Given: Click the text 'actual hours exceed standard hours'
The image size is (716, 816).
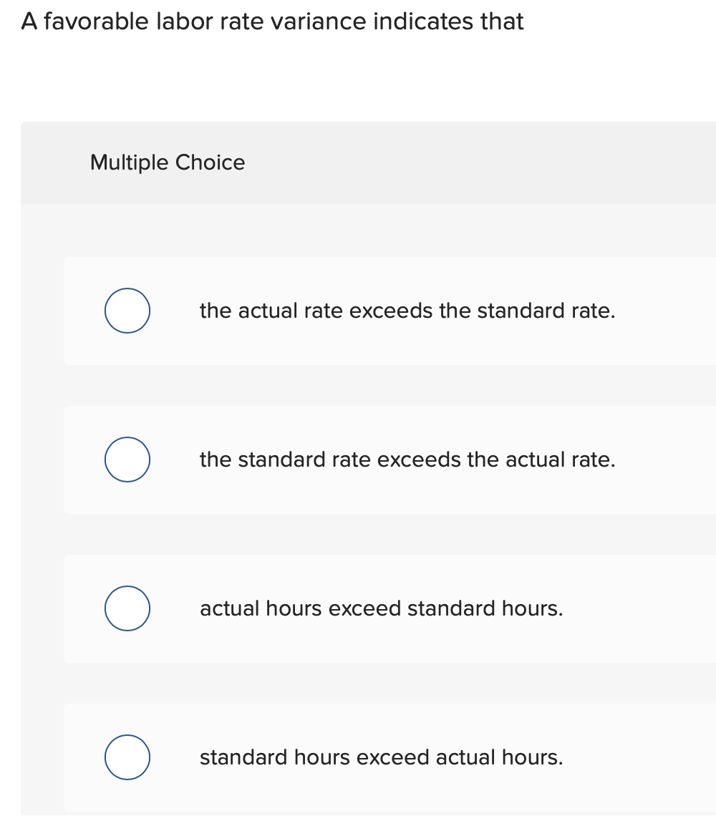Looking at the screenshot, I should (x=382, y=608).
